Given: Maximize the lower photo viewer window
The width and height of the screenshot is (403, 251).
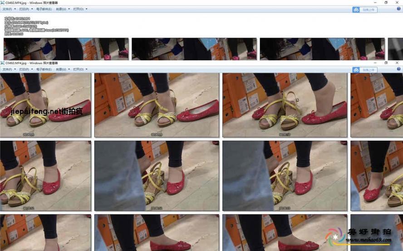Looking at the screenshot, I should [x=386, y=63].
